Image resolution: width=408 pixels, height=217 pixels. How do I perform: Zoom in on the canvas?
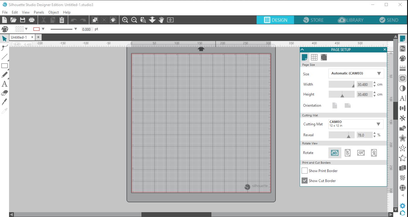tap(125, 20)
